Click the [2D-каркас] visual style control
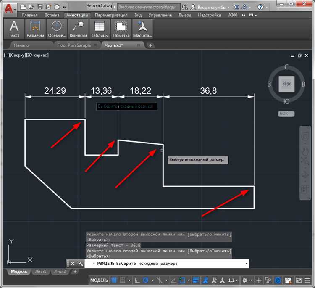 click(x=37, y=55)
